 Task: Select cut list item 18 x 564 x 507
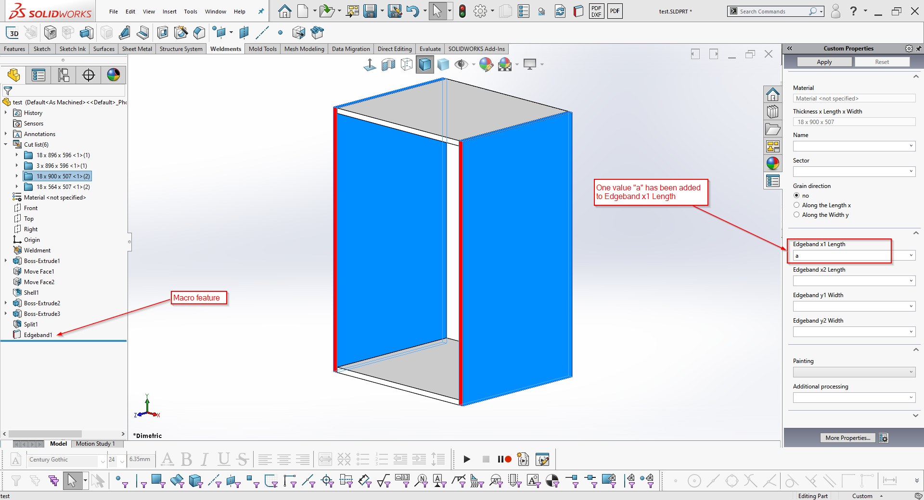[63, 187]
